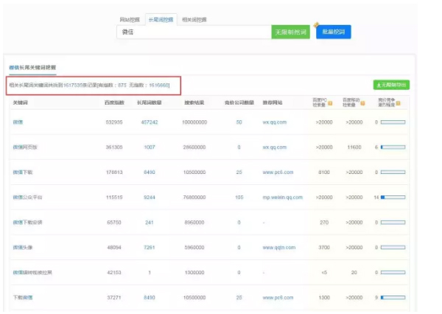Open the 微信公众平台 keyword link

coord(28,198)
